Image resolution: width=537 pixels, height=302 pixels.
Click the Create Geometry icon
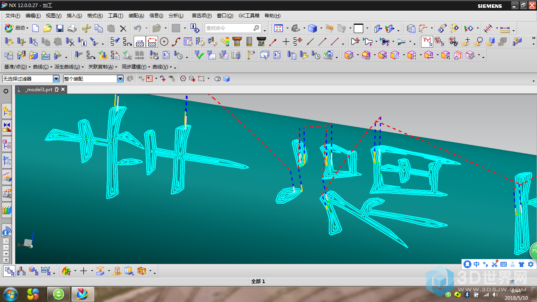point(33,55)
